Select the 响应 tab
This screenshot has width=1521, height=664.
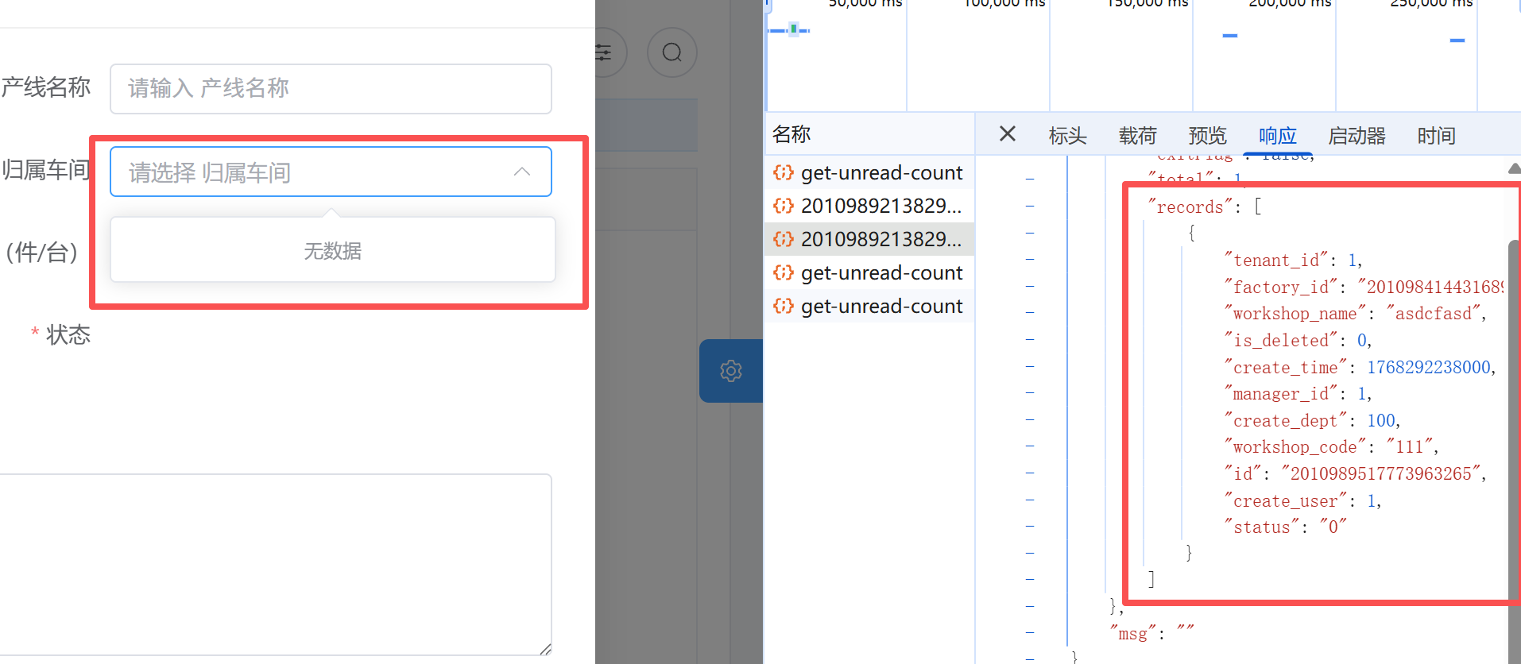tap(1277, 136)
